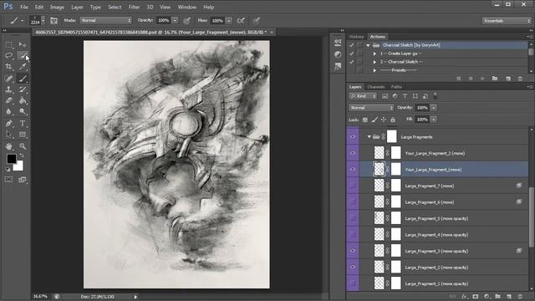Select the Zoom tool
Image resolution: width=535 pixels, height=301 pixels.
(23, 146)
